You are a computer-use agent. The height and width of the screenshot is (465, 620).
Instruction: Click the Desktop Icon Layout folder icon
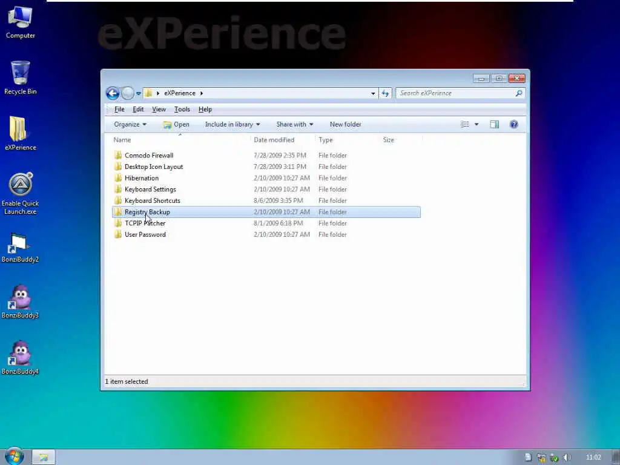(x=118, y=167)
